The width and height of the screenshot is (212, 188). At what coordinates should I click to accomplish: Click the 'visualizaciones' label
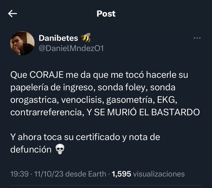tap(159, 174)
